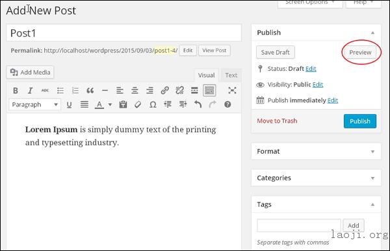
Task: Open keyboard shortcuts help icon
Action: click(227, 105)
